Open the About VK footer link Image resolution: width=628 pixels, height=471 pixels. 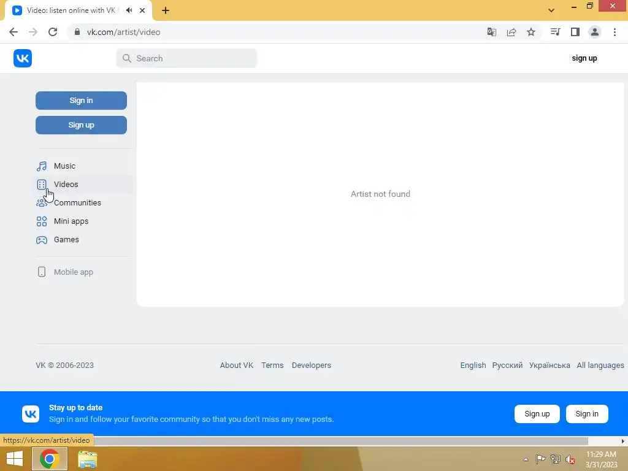pyautogui.click(x=237, y=366)
